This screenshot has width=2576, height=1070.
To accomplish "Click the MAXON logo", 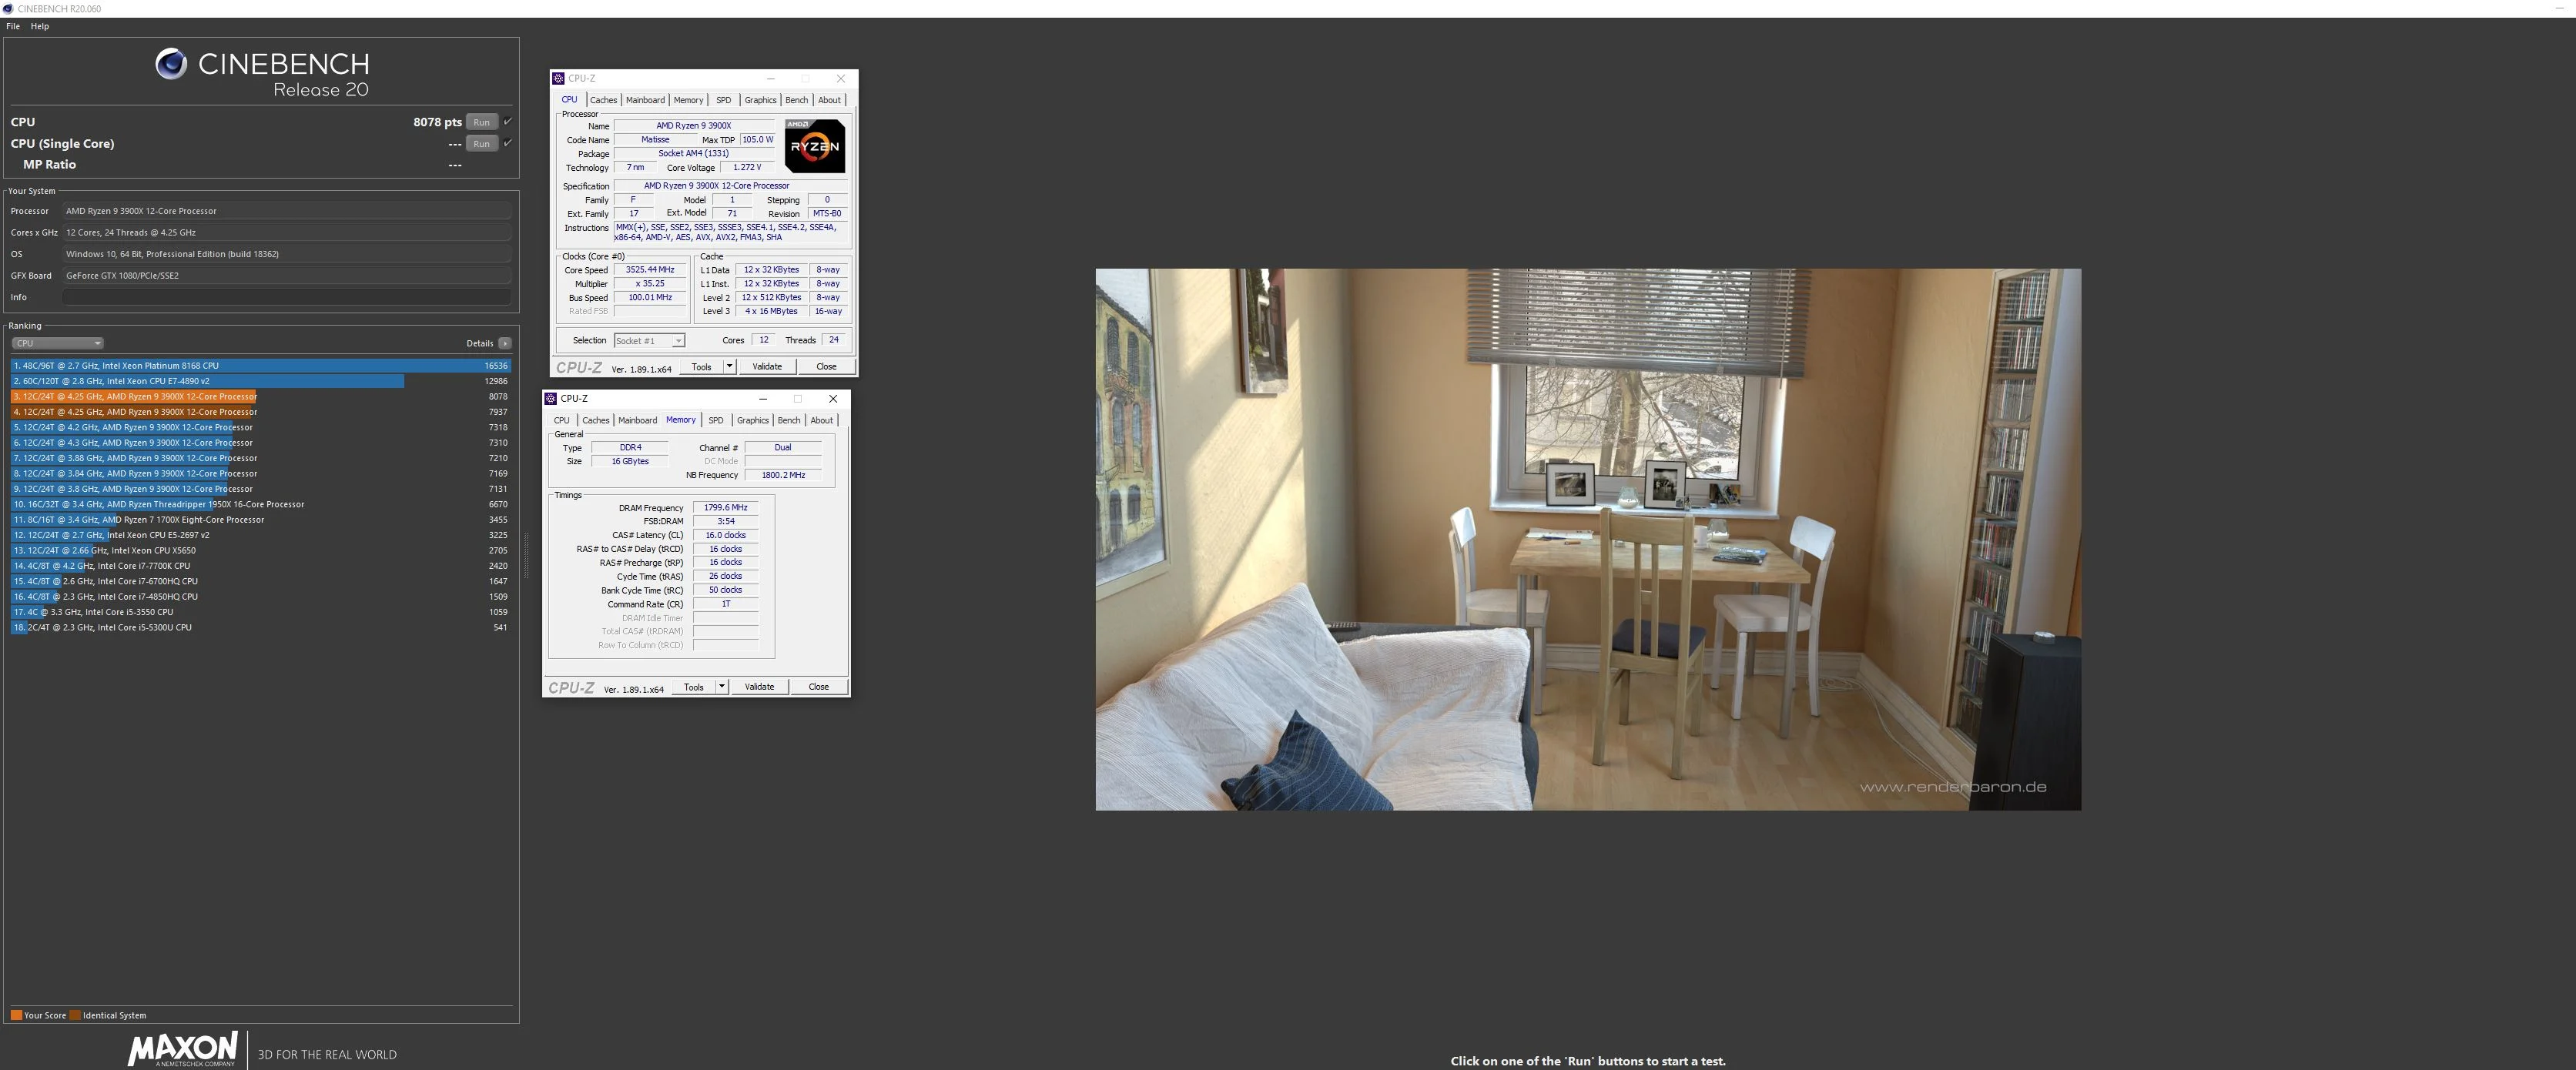I will (x=182, y=1049).
